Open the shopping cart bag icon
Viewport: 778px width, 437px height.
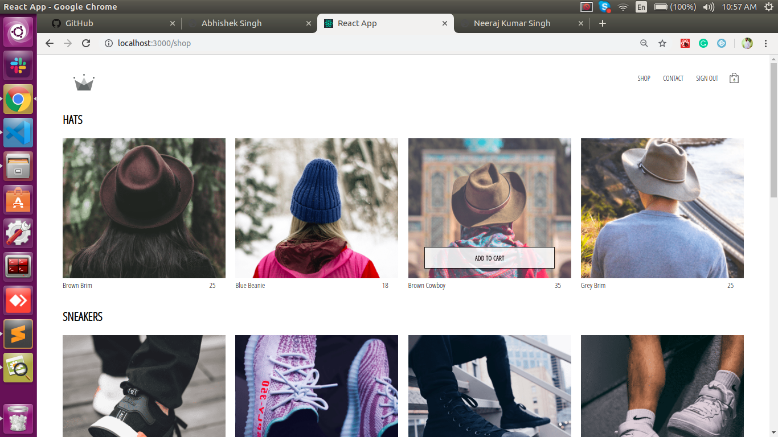point(734,79)
